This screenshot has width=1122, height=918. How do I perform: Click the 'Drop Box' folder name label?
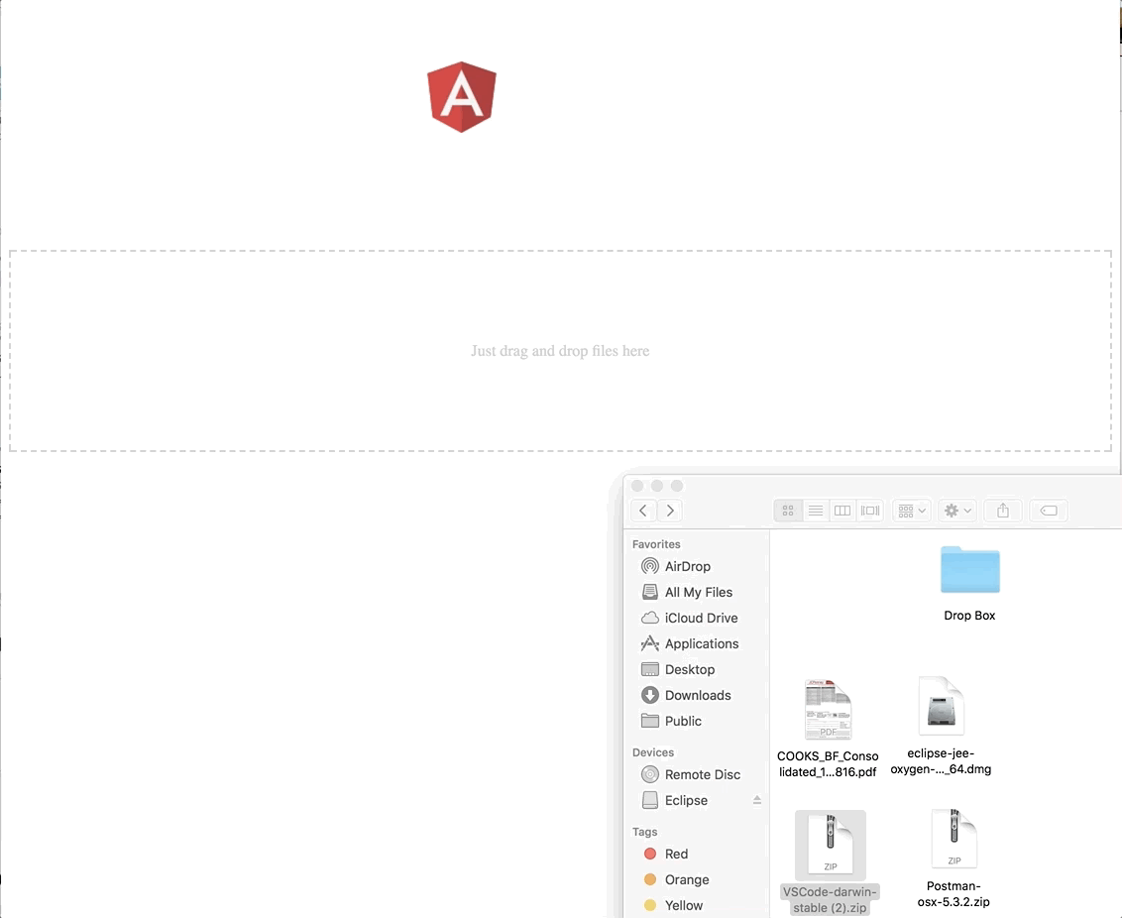(x=969, y=616)
